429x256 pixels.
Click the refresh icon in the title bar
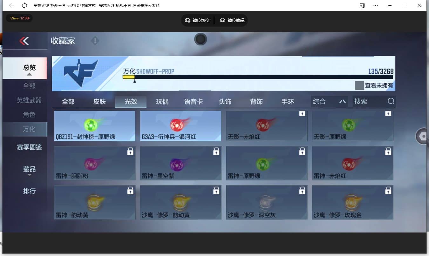click(24, 5)
